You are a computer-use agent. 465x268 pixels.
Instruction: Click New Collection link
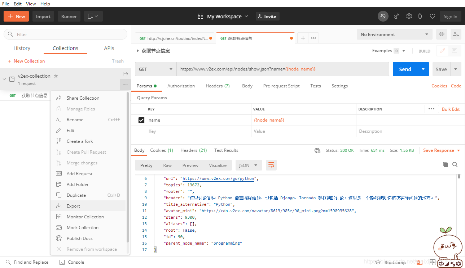26,61
